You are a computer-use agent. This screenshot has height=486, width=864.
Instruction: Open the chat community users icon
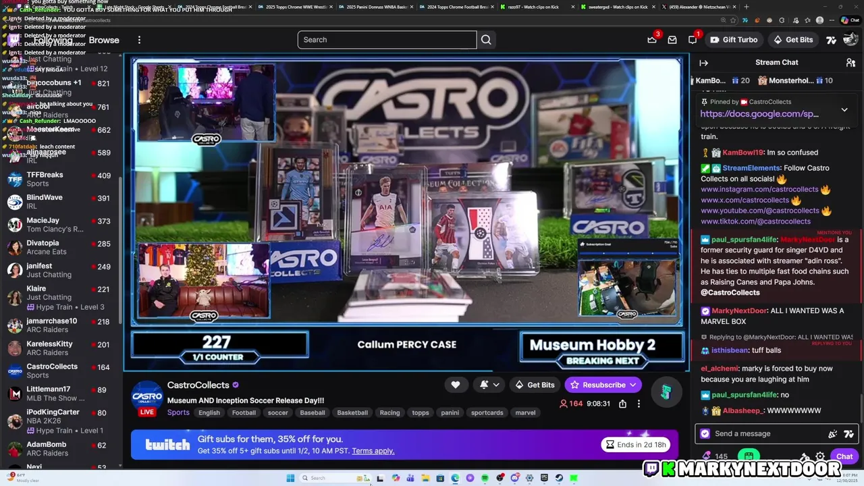850,63
